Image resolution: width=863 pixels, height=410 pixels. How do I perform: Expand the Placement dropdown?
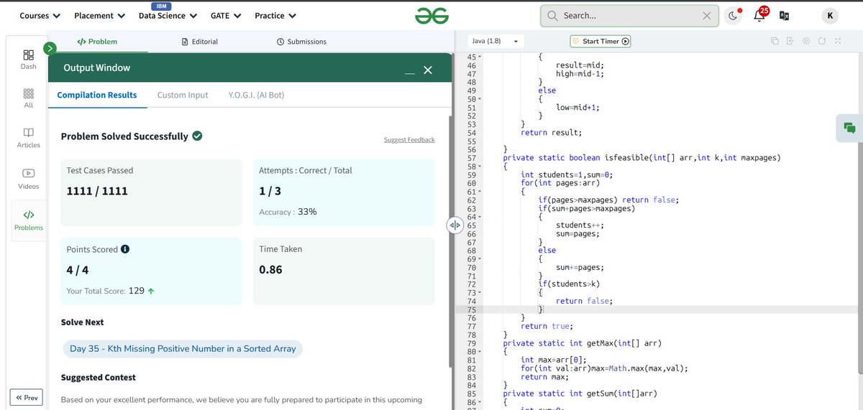point(99,15)
